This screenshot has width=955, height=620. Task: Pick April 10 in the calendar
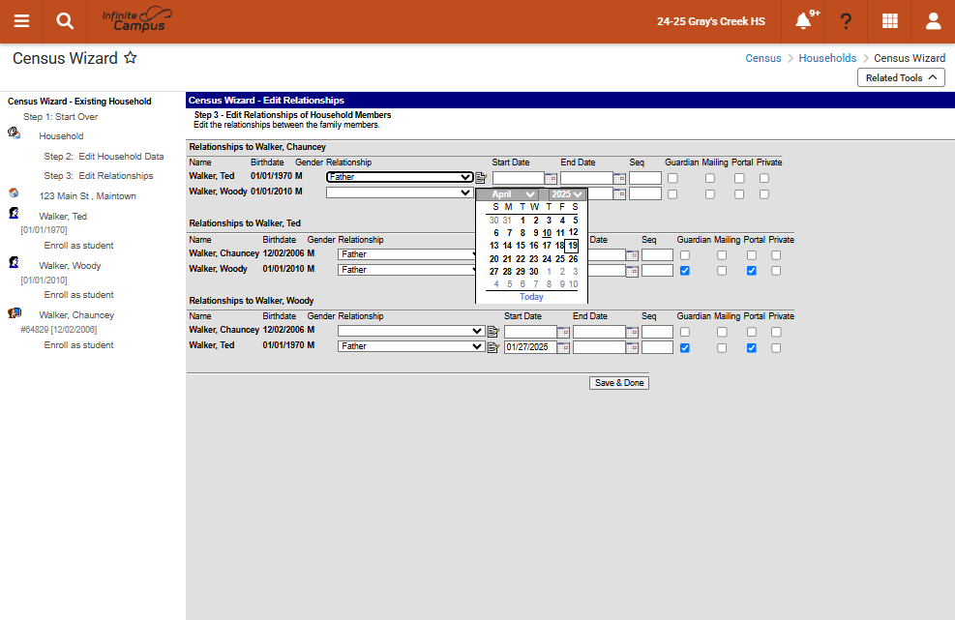[547, 233]
